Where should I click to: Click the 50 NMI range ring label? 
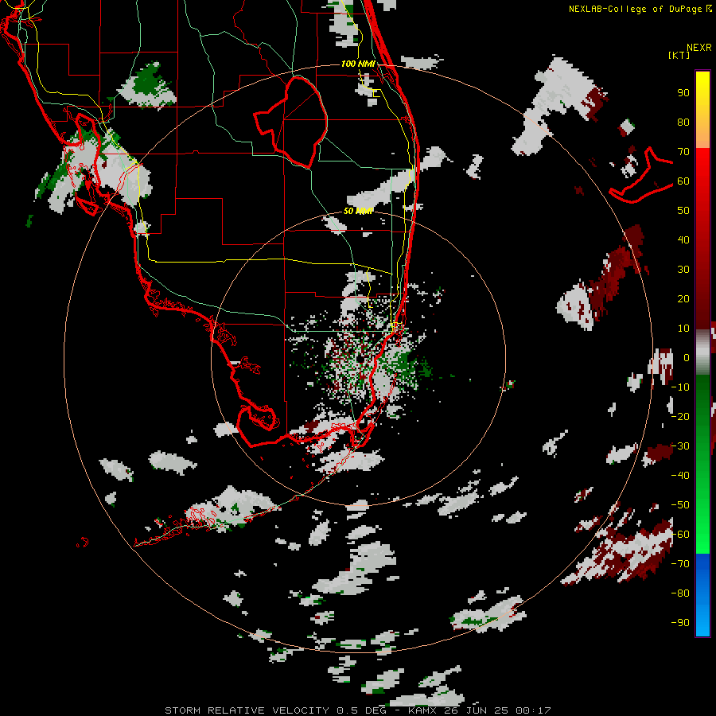(359, 211)
